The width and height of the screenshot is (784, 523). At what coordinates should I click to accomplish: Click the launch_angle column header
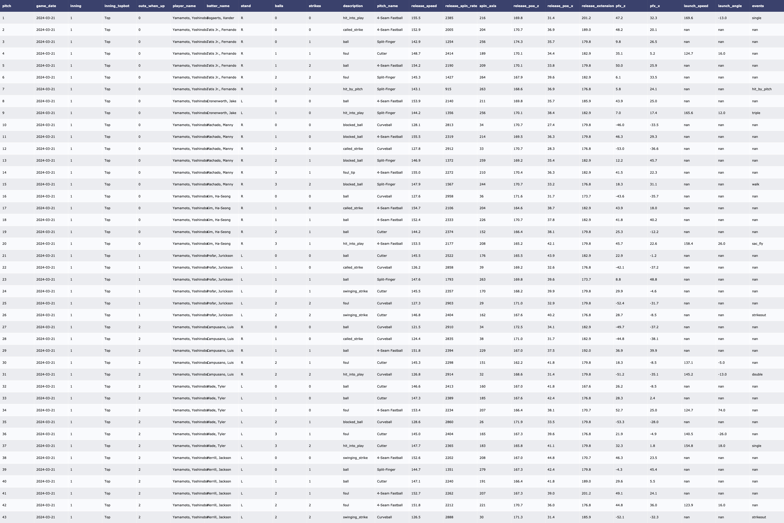coord(730,6)
